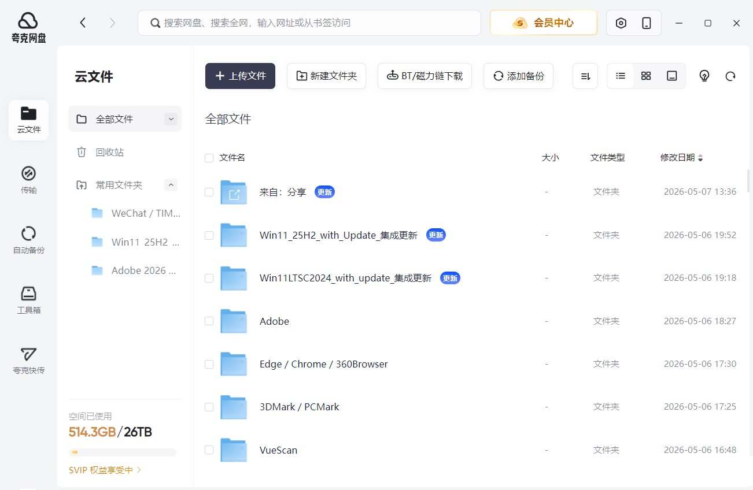The width and height of the screenshot is (753, 490).
Task: Click the magnifier search icon
Action: 155,23
